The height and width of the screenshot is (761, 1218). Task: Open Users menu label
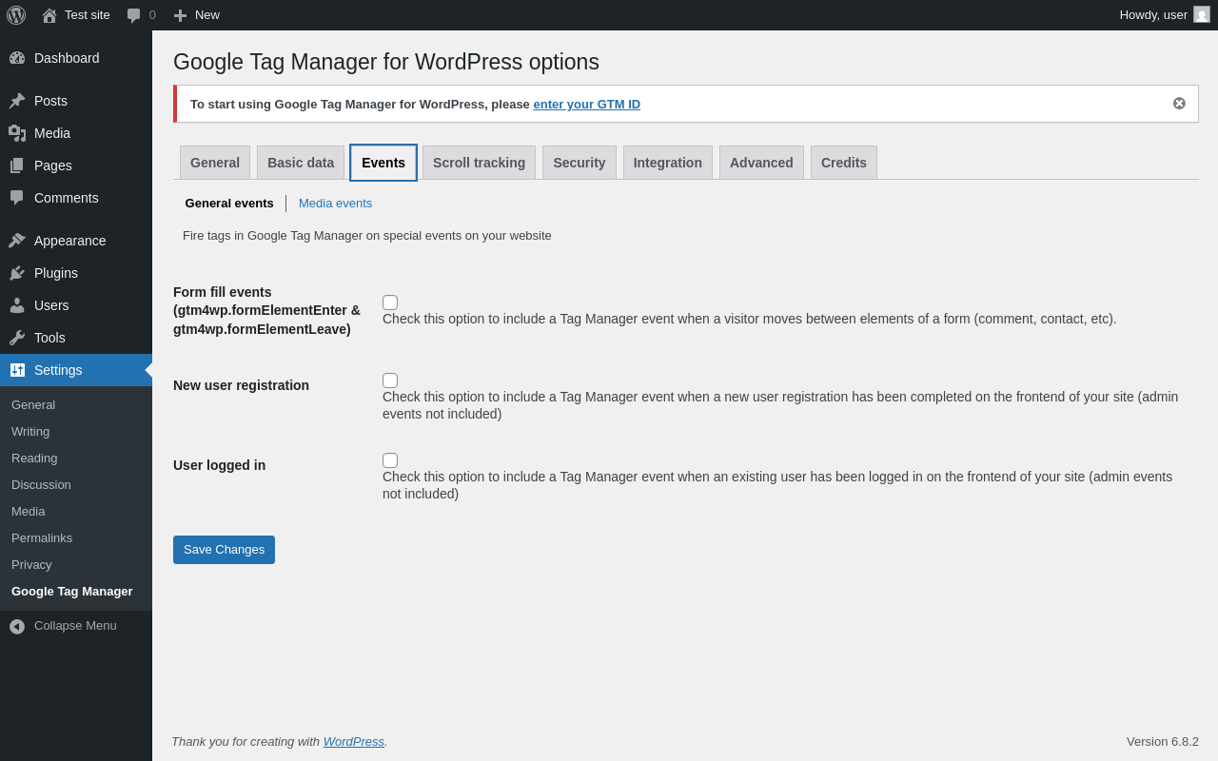51,305
